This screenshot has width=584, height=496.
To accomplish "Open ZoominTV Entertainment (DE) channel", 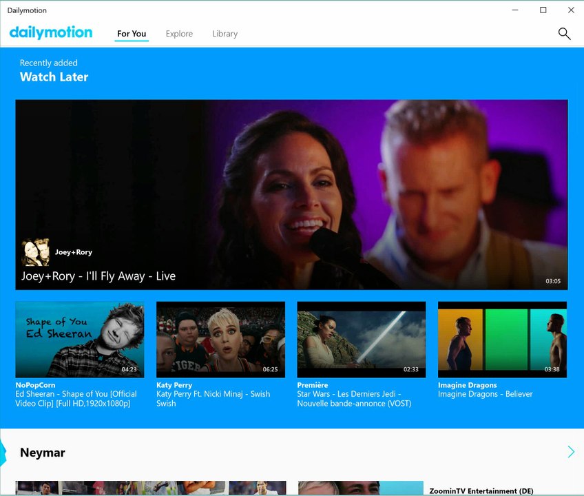I will pyautogui.click(x=481, y=490).
